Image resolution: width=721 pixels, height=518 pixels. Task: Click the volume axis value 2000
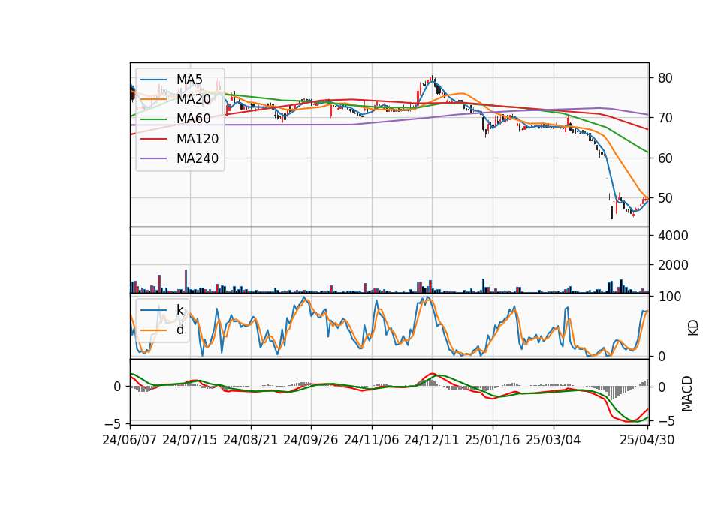[673, 265]
